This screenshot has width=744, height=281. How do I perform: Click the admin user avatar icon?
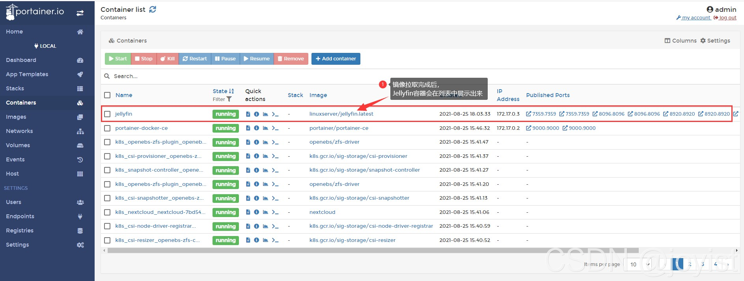[x=710, y=9]
